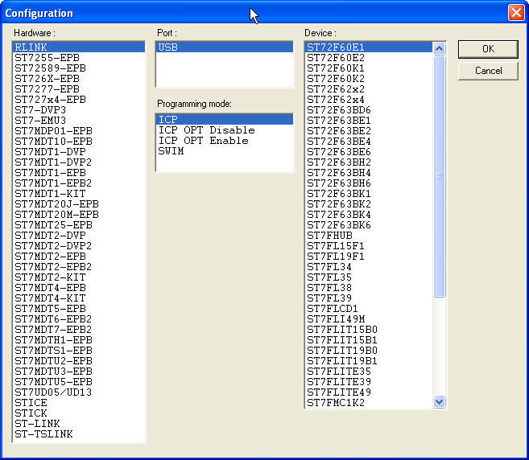
Task: Select ST7MDT5-EPB hardware
Action: (79, 308)
